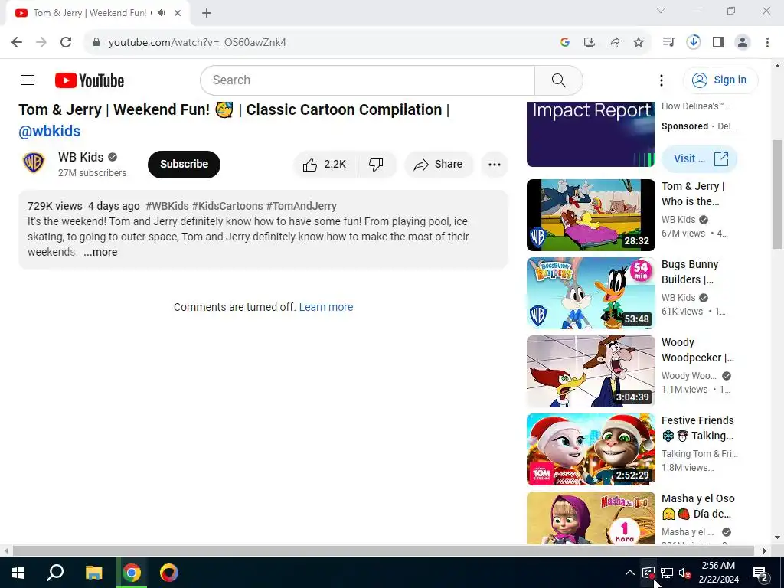Open Chrome three-dot menu
Screen dimensions: 784x588
[767, 42]
